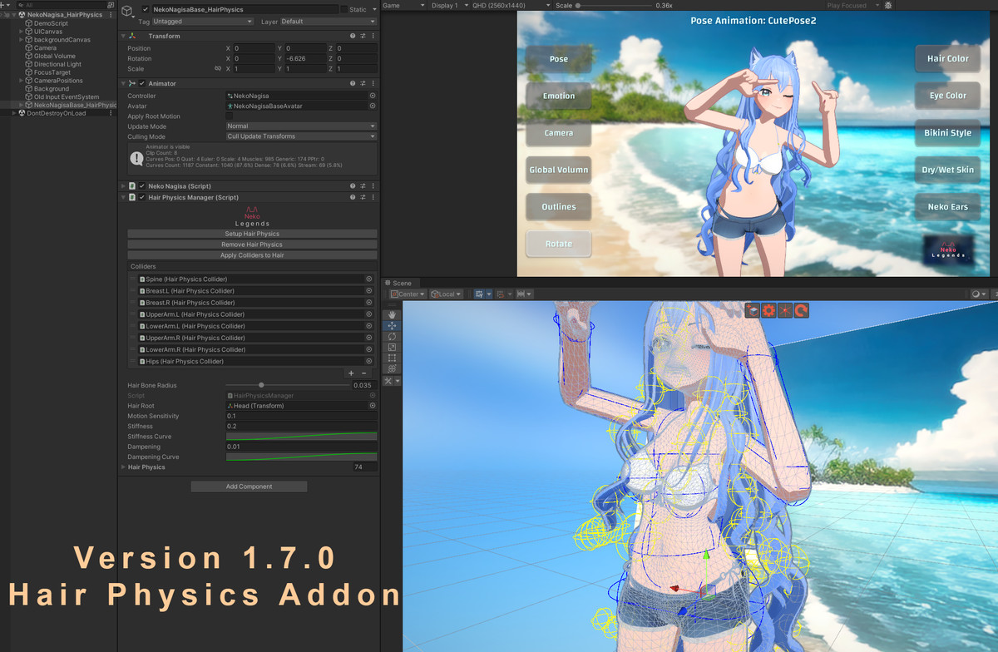This screenshot has height=652, width=998.
Task: Open object picker for Spine collider
Action: [x=368, y=279]
